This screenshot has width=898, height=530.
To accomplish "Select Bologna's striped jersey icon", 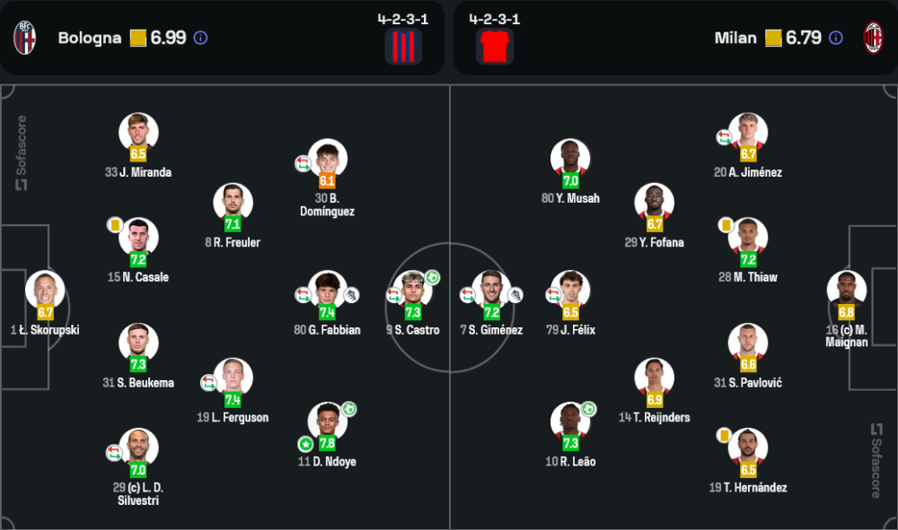I will [x=403, y=47].
